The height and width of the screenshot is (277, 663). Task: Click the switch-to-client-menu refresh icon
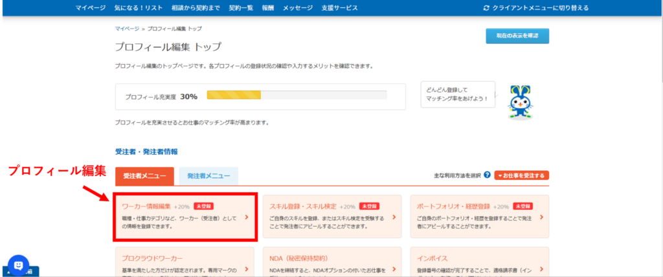click(x=486, y=8)
